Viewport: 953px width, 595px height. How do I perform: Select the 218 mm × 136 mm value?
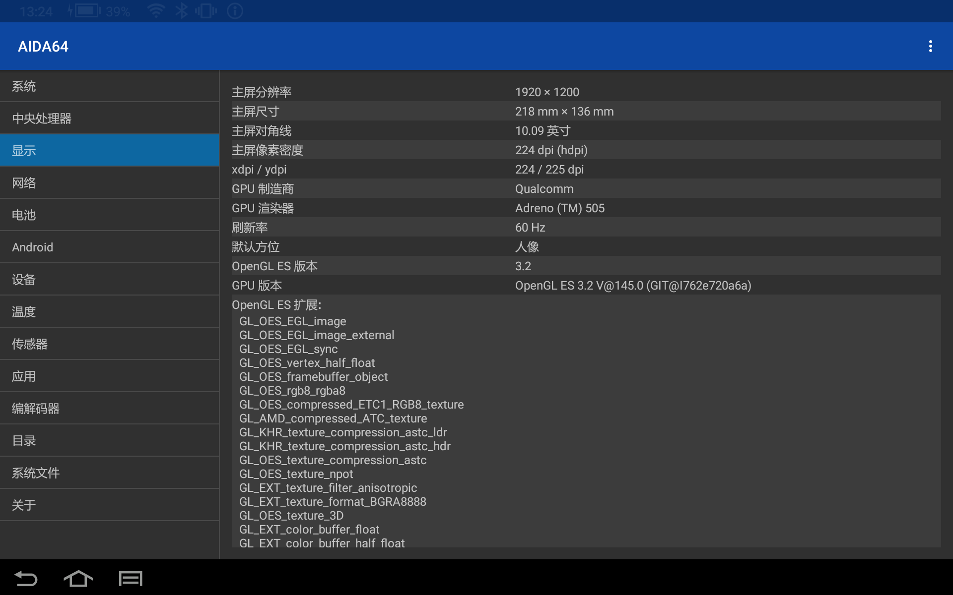(564, 112)
